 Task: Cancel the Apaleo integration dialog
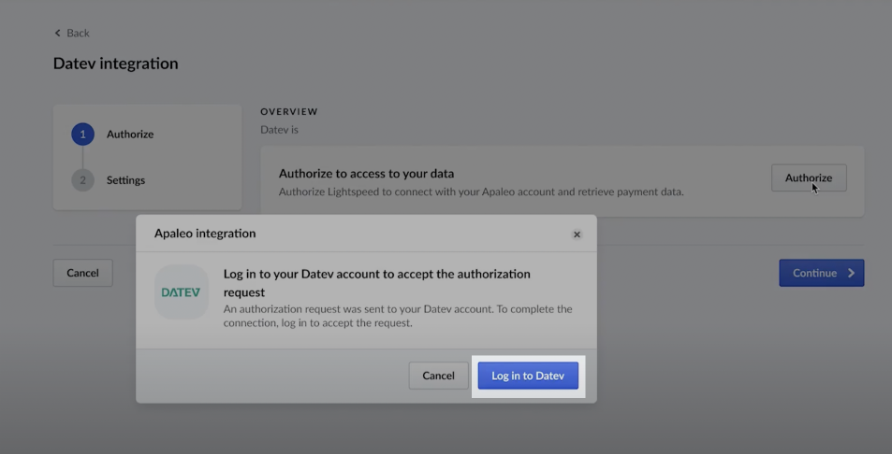click(x=438, y=376)
